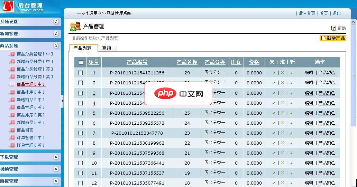Open 产品颜色 for product row 10
The image size is (357, 187).
click(x=327, y=163)
